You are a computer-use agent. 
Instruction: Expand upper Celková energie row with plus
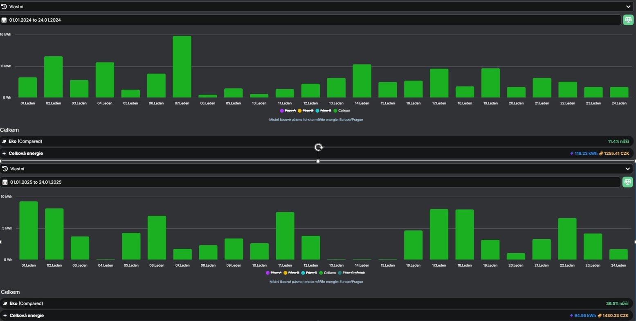pos(4,154)
